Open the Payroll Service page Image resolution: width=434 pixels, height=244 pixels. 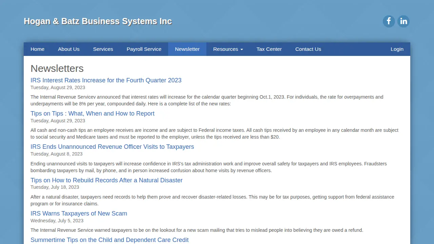pos(144,49)
